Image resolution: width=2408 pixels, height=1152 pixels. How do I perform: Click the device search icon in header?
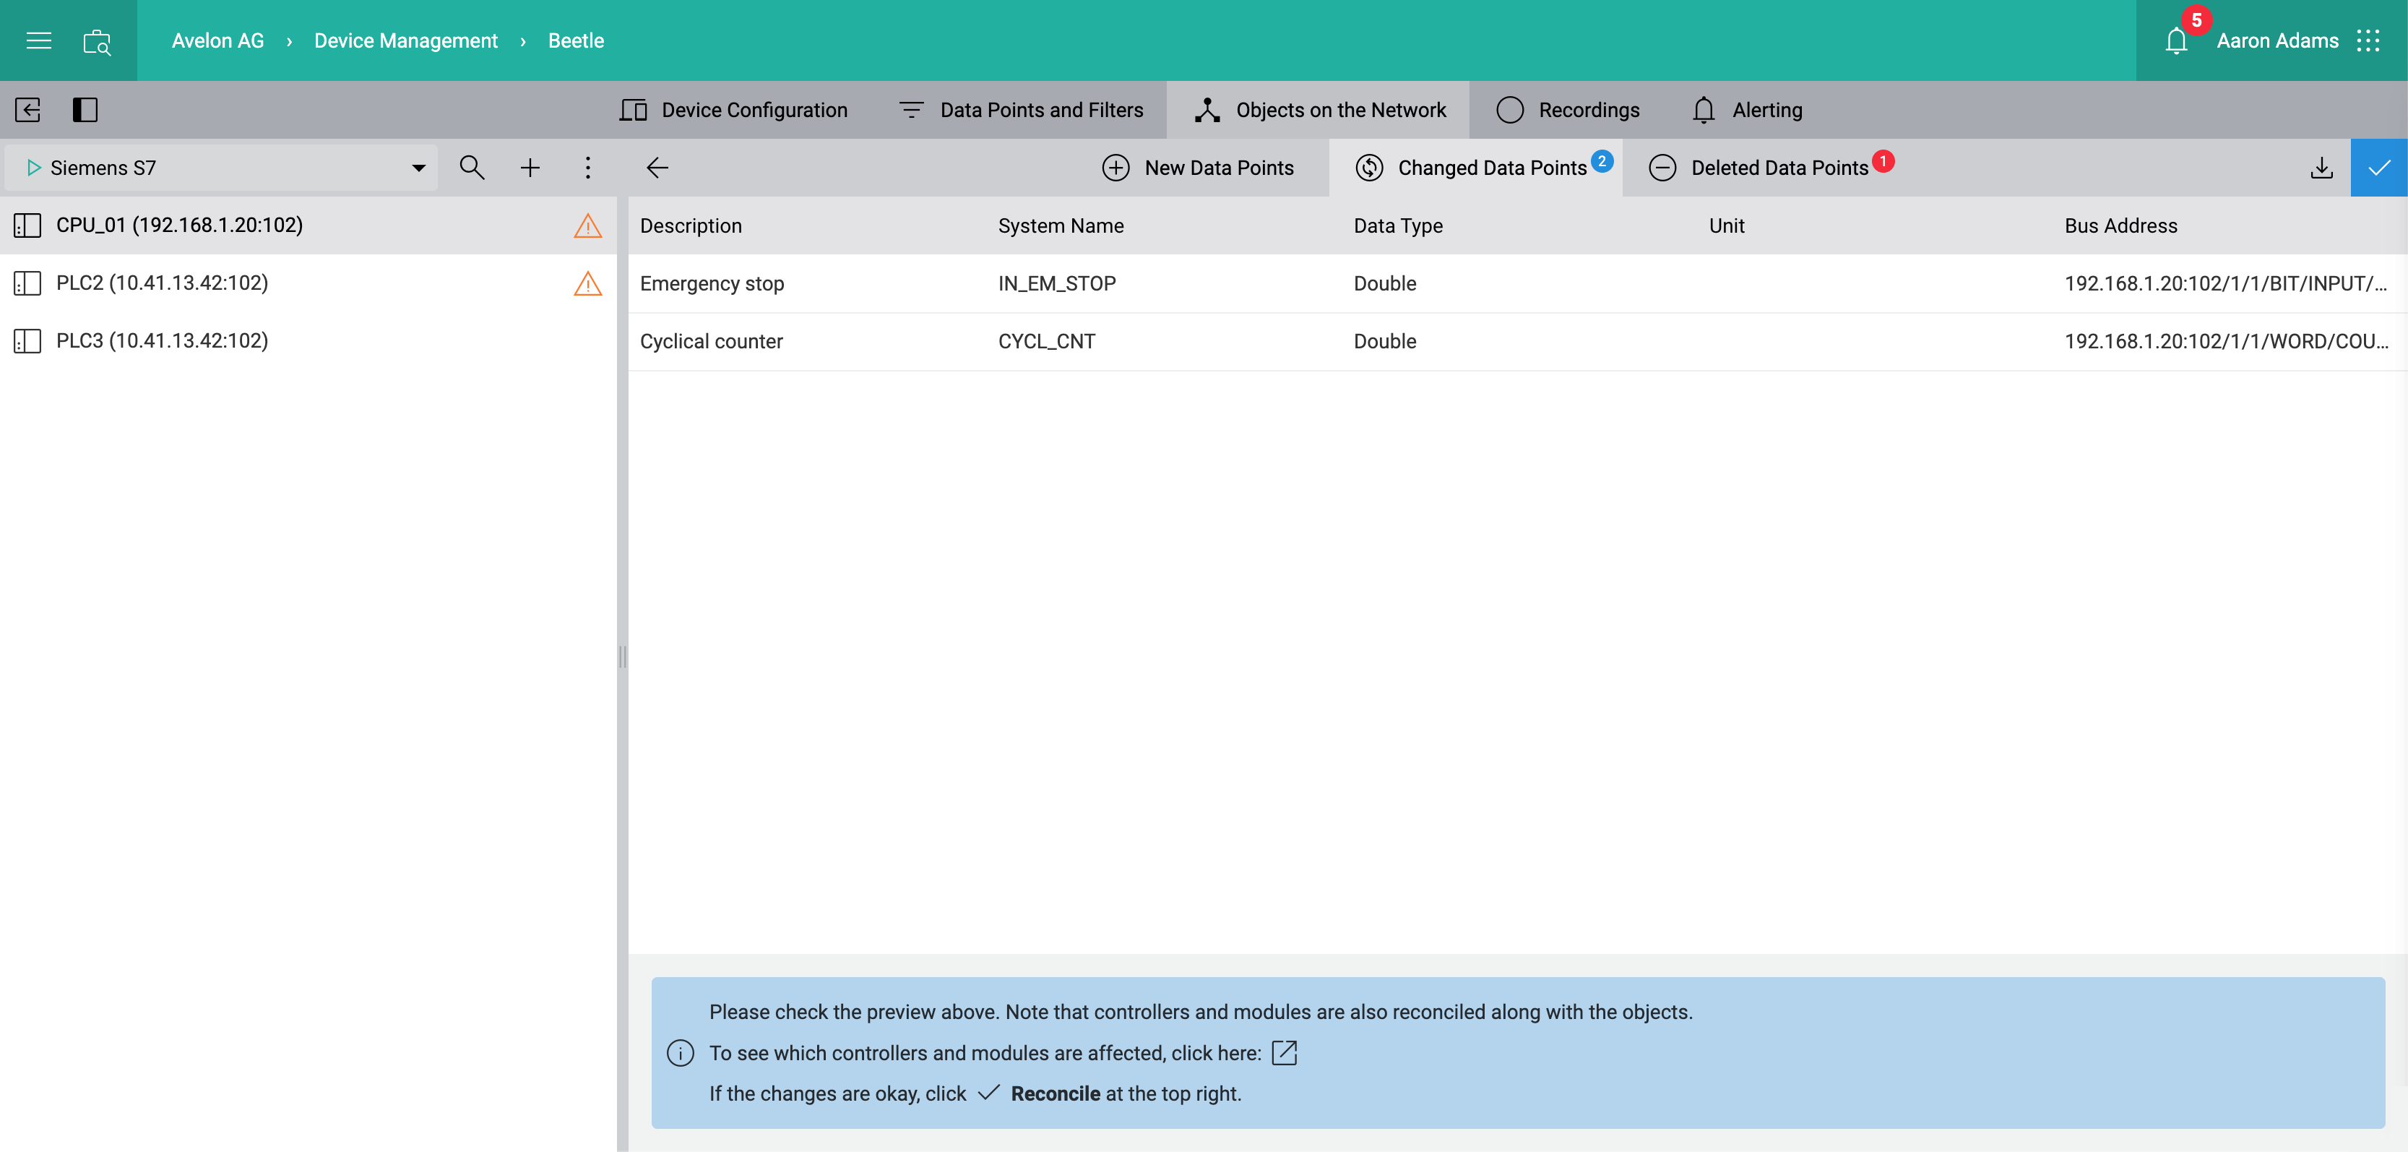[x=98, y=41]
